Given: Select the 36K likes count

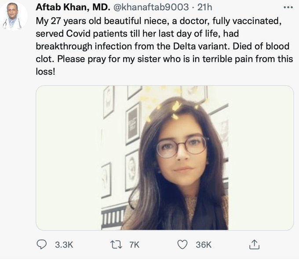Looking at the screenshot, I should point(204,245).
